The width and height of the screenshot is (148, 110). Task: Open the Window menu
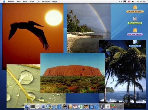(46, 1)
